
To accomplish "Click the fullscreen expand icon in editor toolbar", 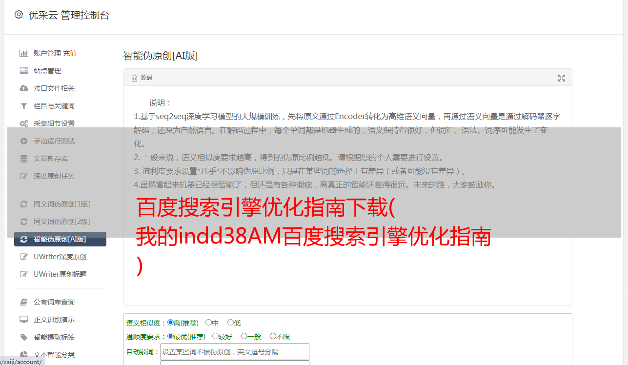I will 562,78.
